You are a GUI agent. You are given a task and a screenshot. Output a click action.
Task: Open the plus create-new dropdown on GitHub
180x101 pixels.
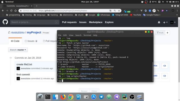165,22
